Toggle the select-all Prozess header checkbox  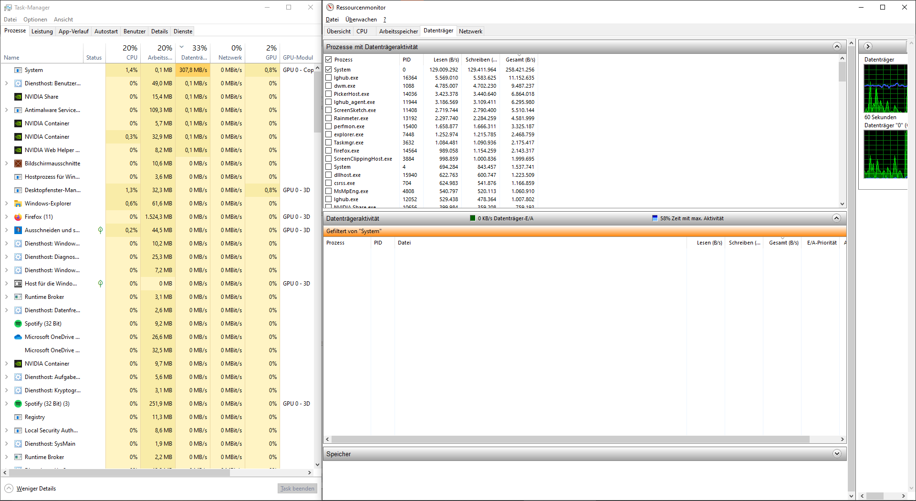328,60
